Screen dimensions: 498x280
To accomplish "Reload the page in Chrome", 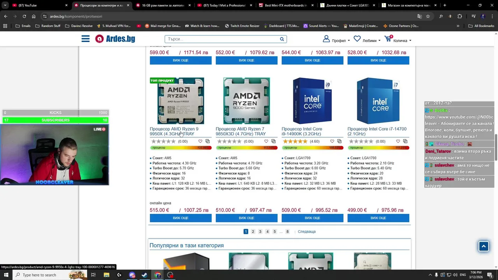I will coord(24,16).
